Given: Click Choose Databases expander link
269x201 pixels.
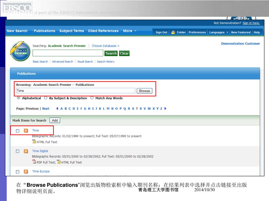Looking at the screenshot, I should point(105,46).
